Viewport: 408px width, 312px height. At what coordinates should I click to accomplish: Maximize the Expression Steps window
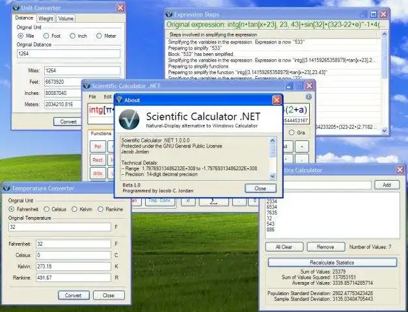coord(374,14)
